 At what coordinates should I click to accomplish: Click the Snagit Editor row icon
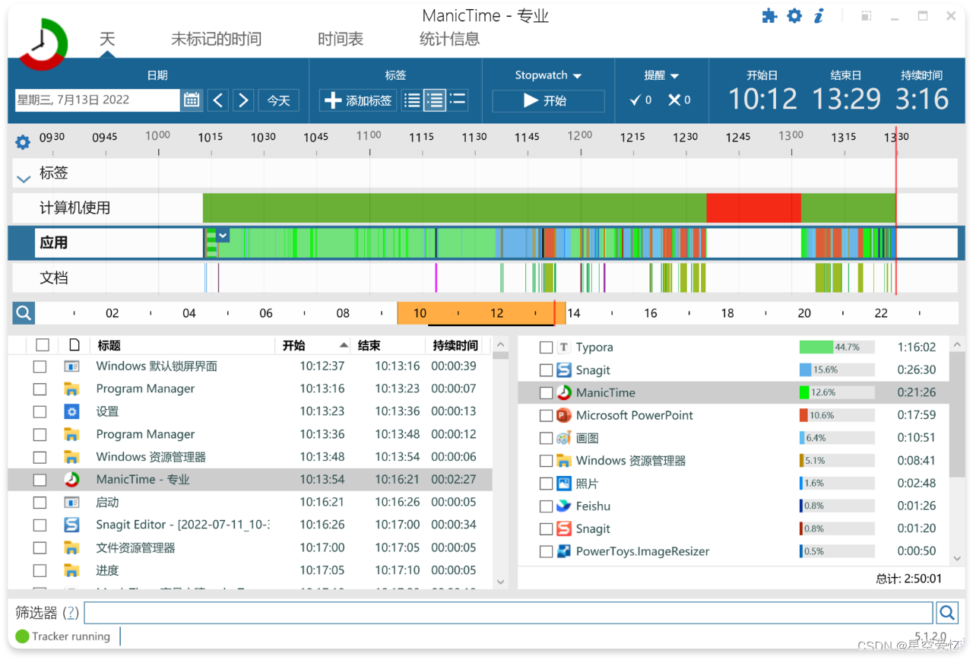click(71, 525)
